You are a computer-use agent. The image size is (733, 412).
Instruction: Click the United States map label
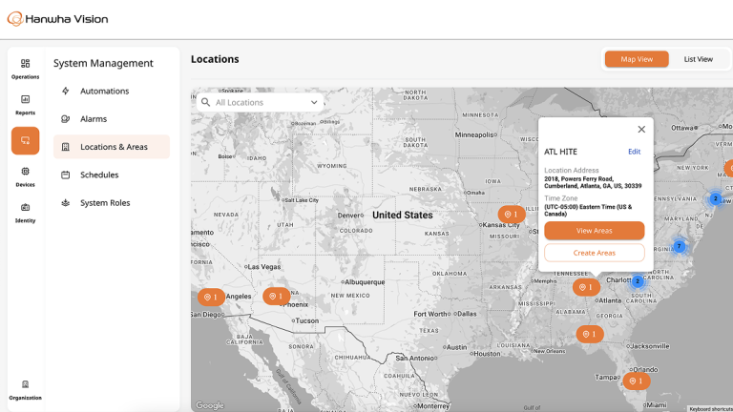click(403, 216)
